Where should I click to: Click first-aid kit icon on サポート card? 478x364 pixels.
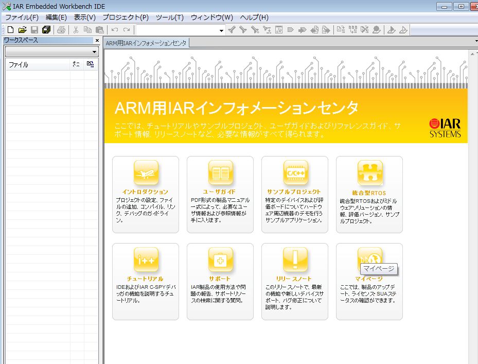click(221, 259)
